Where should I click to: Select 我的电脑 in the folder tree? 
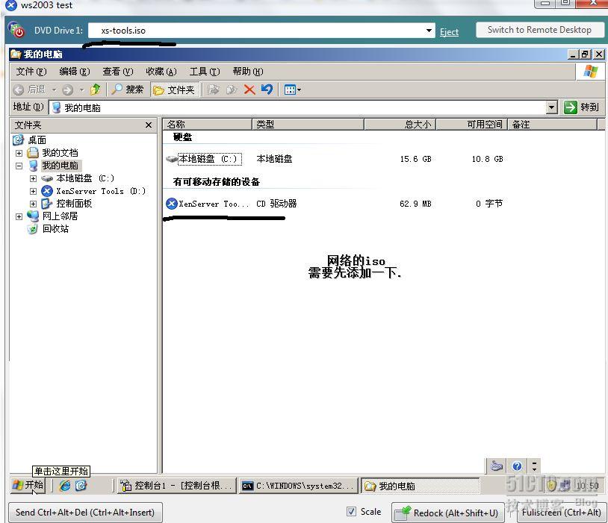point(60,166)
